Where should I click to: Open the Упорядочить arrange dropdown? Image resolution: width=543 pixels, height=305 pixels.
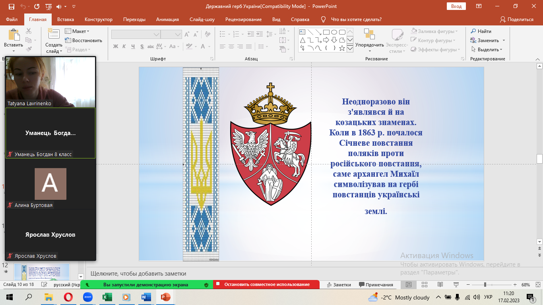tap(370, 41)
